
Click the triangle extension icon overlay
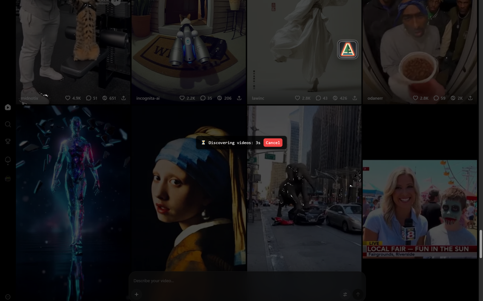coord(347,49)
